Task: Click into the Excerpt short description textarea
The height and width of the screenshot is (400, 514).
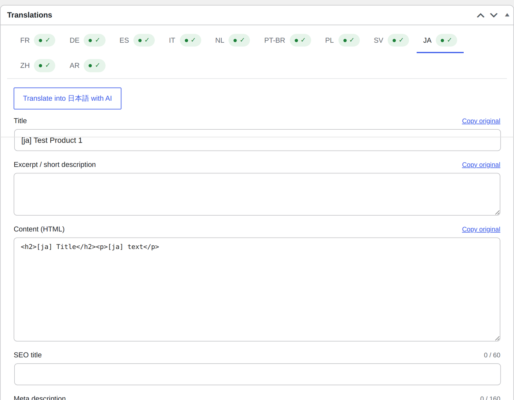Action: coord(257,194)
